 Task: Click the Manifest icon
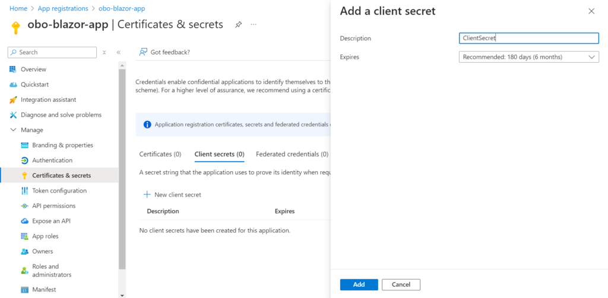pyautogui.click(x=25, y=290)
